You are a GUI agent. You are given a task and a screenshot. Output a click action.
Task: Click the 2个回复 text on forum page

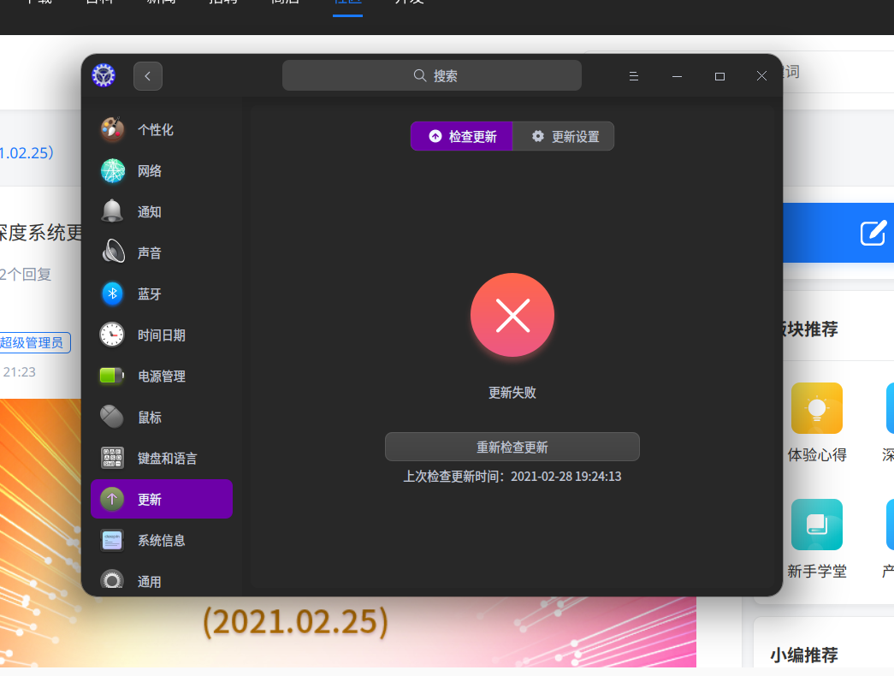click(26, 275)
